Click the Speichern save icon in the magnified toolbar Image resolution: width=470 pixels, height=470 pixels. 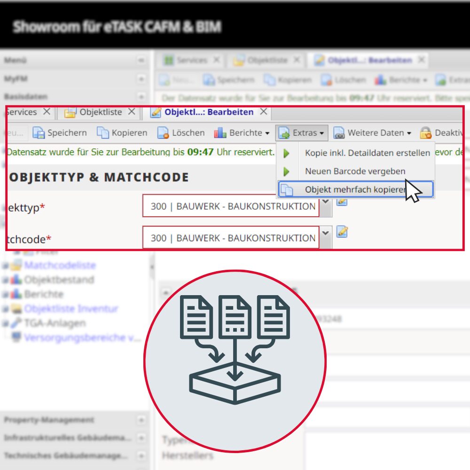click(x=39, y=133)
